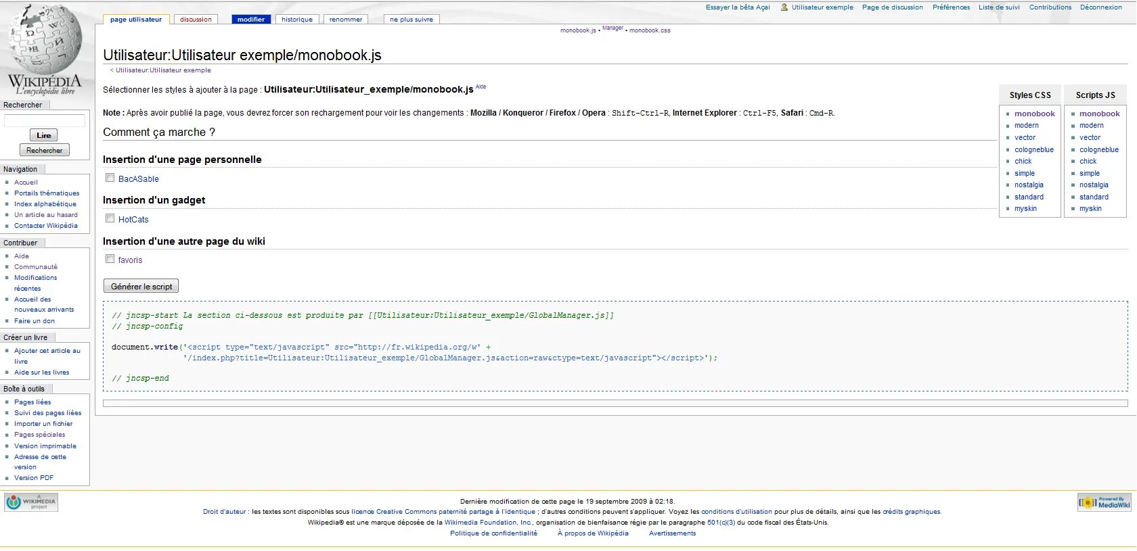1137x551 pixels.
Task: Click the Générer le script button
Action: 141,287
